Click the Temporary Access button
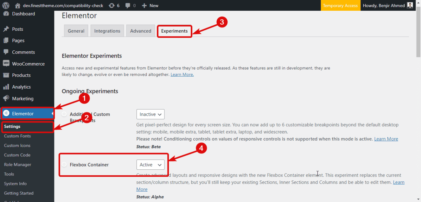This screenshot has width=421, height=202. [x=340, y=5]
